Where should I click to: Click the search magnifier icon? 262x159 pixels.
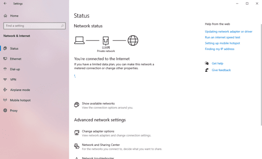pos(62,26)
